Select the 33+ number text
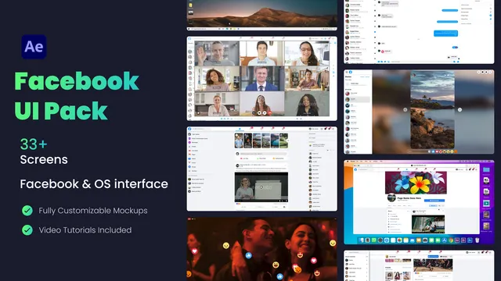501x281 pixels. (x=34, y=144)
